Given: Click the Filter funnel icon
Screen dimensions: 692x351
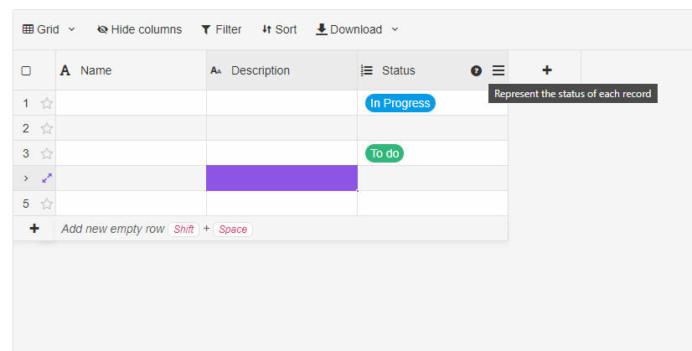Looking at the screenshot, I should [x=205, y=29].
